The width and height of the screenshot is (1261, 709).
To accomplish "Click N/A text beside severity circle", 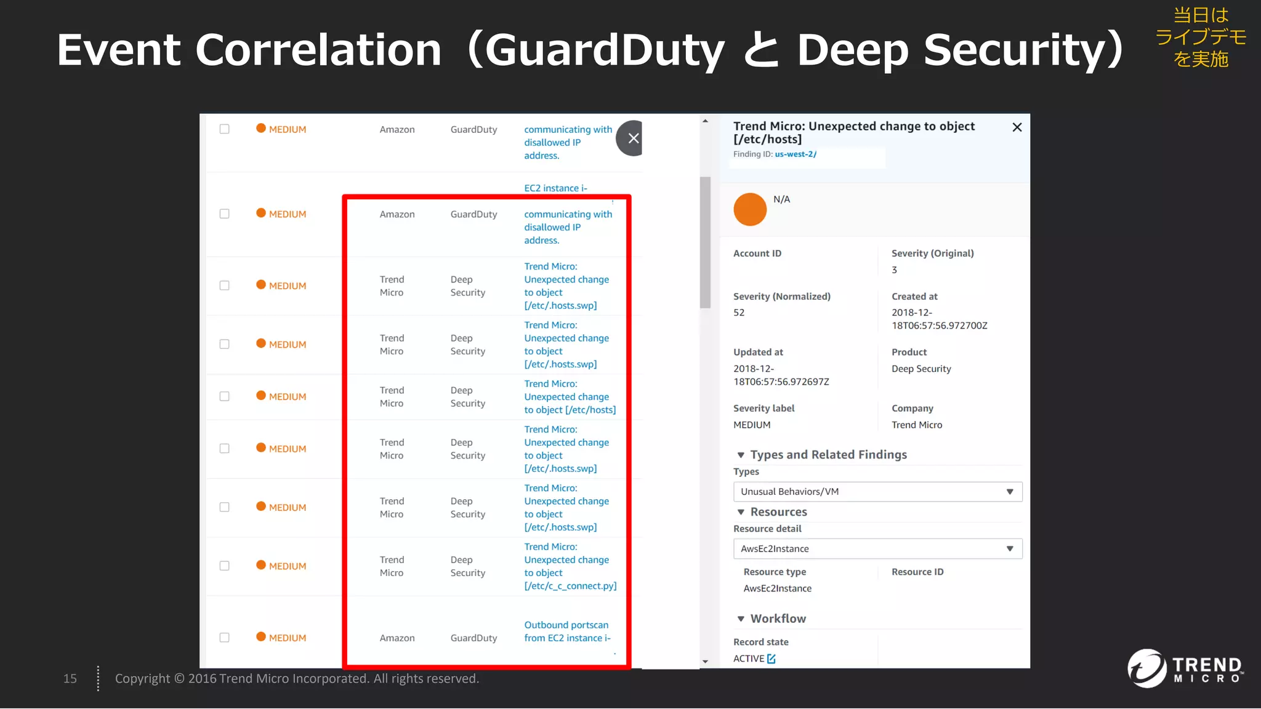I will (x=781, y=199).
